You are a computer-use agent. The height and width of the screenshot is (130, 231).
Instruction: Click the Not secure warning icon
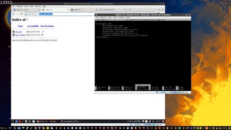point(26,14)
